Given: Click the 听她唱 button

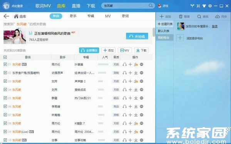Looking at the screenshot, I should pos(137,36).
